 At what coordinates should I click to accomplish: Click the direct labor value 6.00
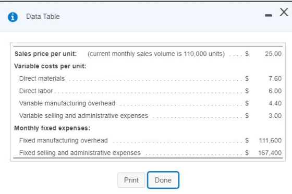point(275,91)
